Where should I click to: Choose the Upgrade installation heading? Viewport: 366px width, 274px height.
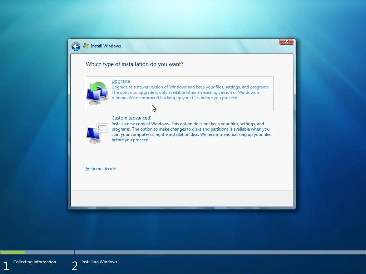pyautogui.click(x=121, y=81)
